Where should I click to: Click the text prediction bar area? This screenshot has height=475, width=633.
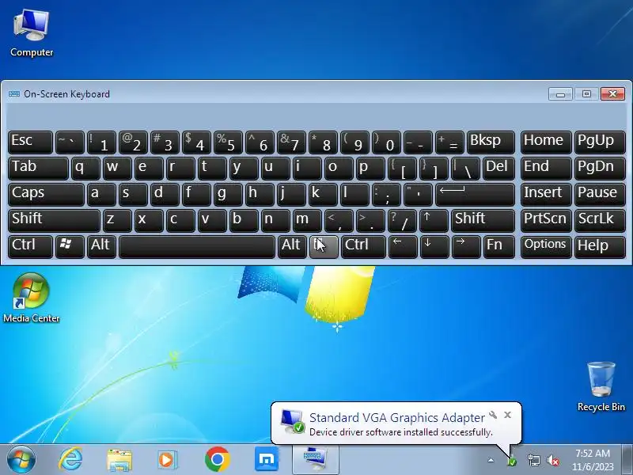click(x=316, y=116)
